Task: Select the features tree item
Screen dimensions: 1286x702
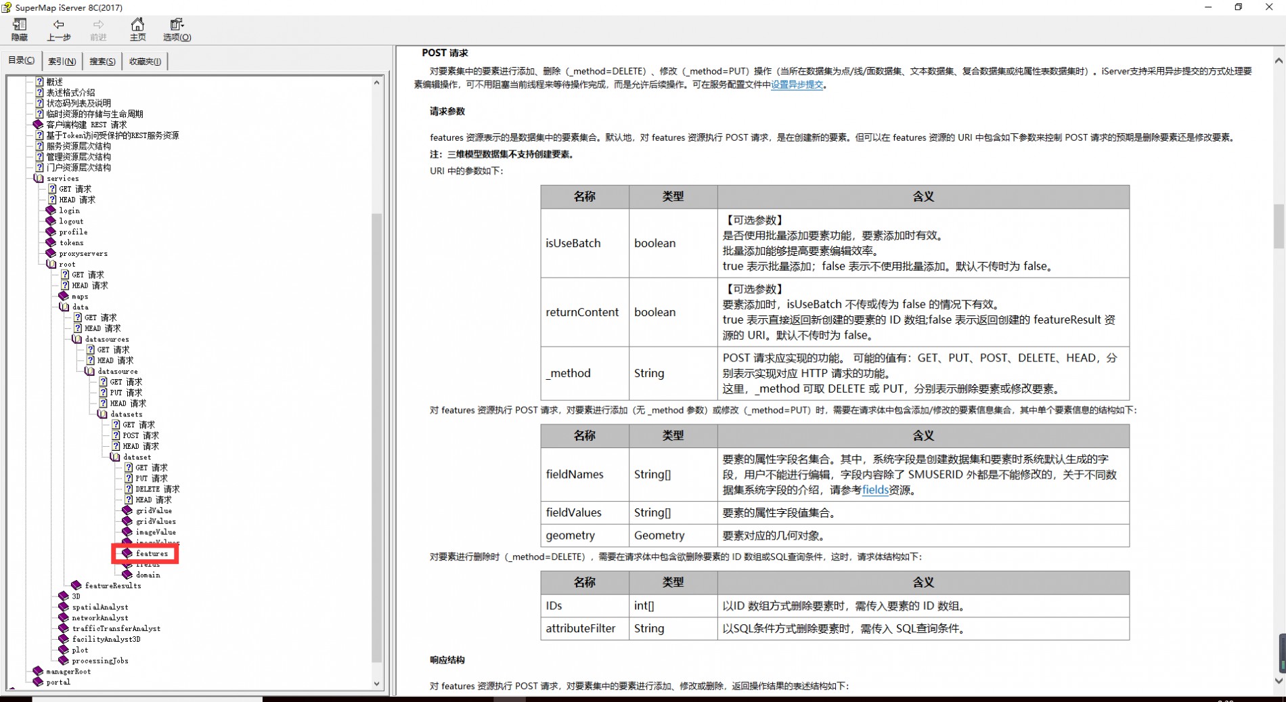Action: pos(152,553)
